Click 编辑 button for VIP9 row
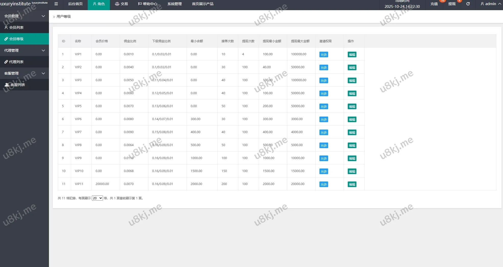503x267 pixels. (352, 158)
